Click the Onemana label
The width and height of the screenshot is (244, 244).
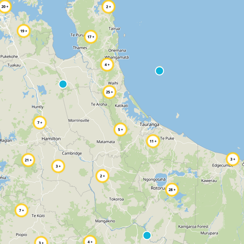click(x=117, y=50)
